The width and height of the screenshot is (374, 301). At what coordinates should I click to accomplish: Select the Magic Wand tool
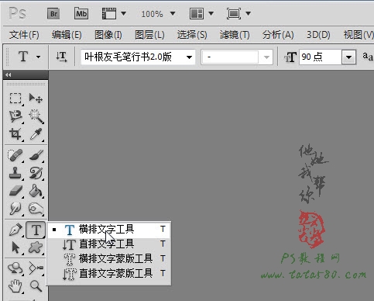36,116
